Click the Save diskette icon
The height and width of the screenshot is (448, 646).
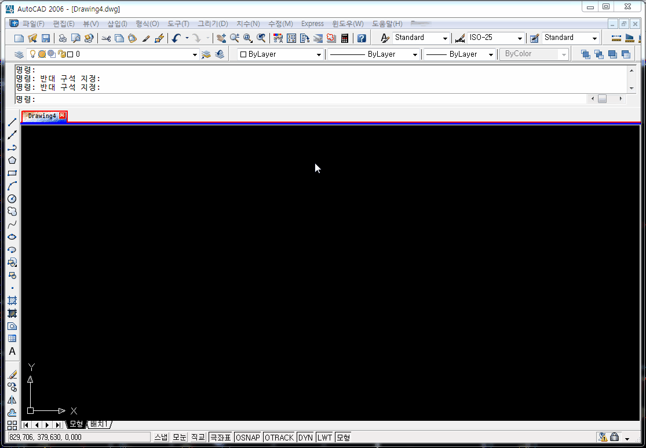pos(46,38)
